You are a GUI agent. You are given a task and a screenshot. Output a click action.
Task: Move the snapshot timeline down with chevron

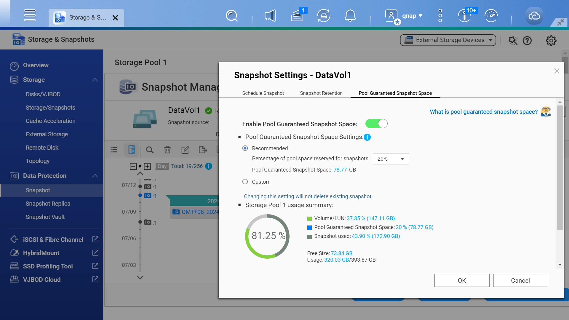(x=140, y=278)
